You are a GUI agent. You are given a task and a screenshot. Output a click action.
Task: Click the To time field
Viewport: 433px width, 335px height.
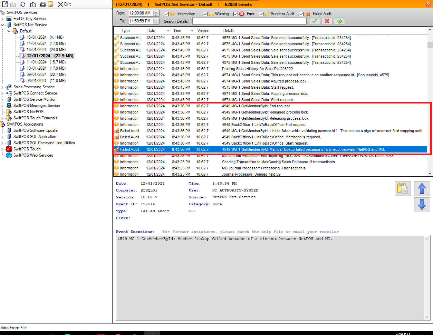click(x=141, y=21)
